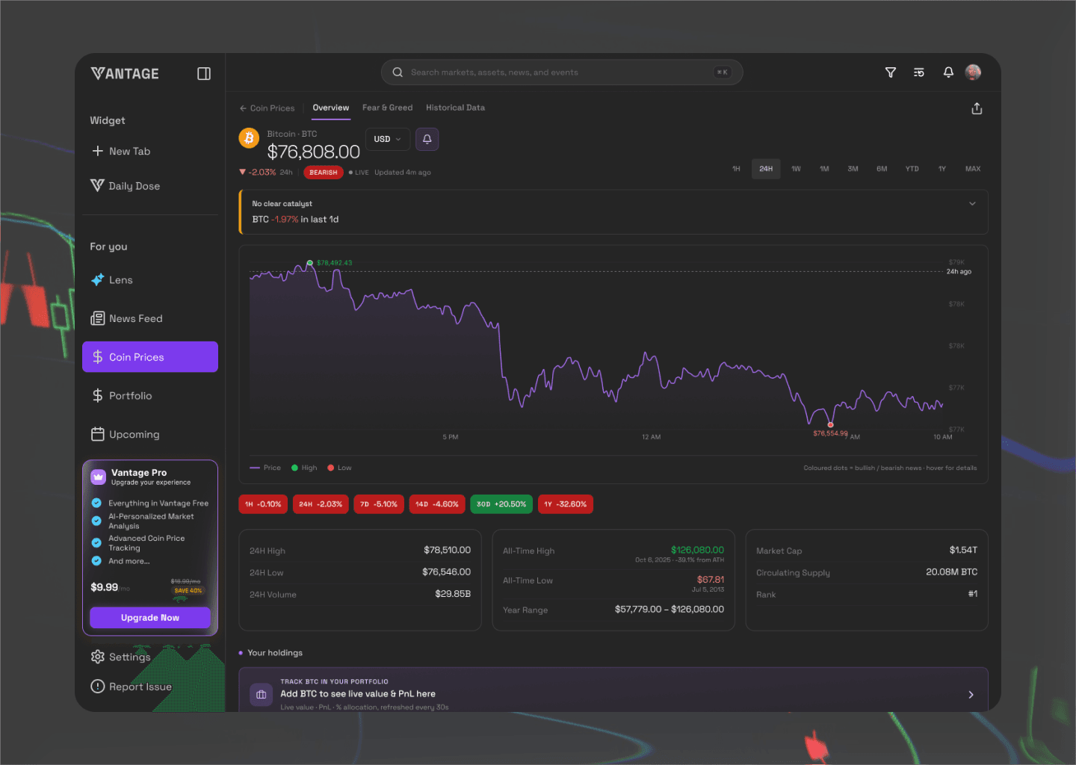Click the 1Y -32.60% badge
Screen dimensions: 1076x765
[x=566, y=504]
